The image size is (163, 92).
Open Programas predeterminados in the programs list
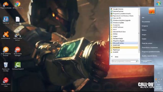[x=124, y=14]
